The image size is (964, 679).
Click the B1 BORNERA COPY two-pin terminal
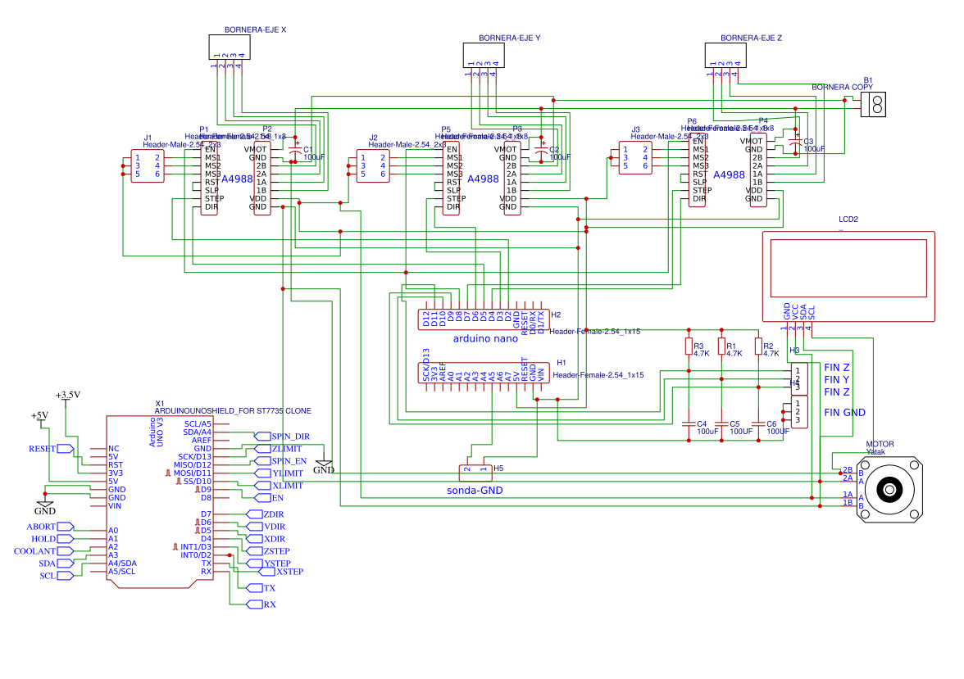(874, 105)
